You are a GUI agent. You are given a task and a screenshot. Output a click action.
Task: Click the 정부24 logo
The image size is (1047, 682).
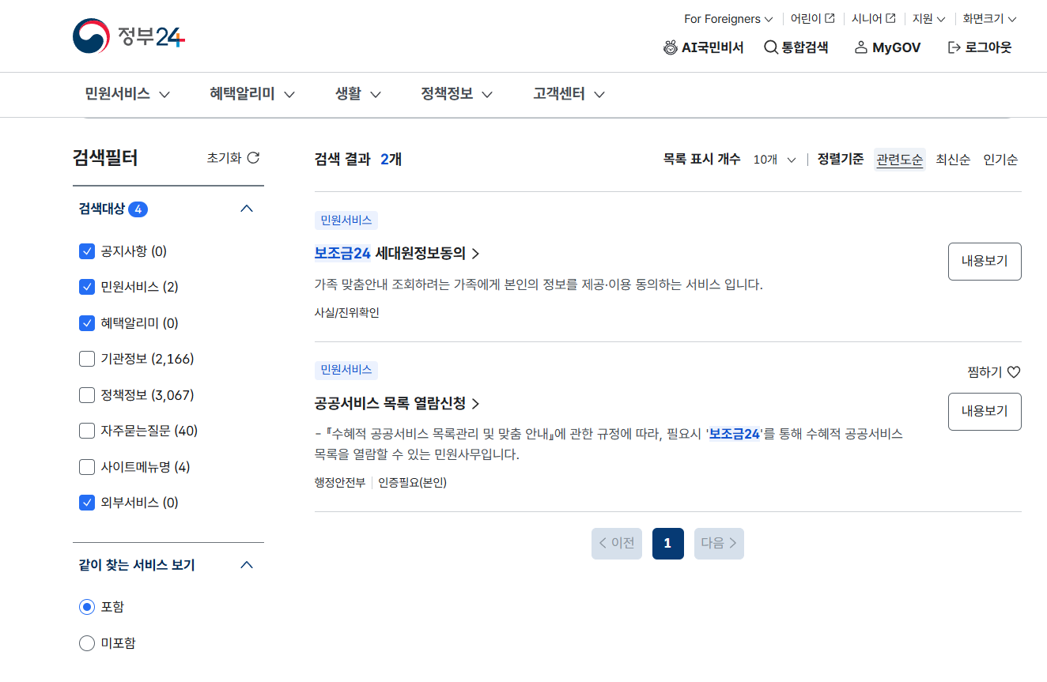(129, 36)
